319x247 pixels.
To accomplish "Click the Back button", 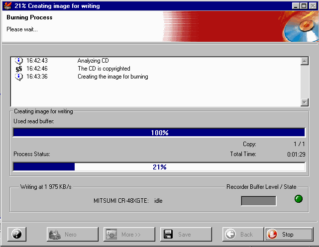I will 241,234.
